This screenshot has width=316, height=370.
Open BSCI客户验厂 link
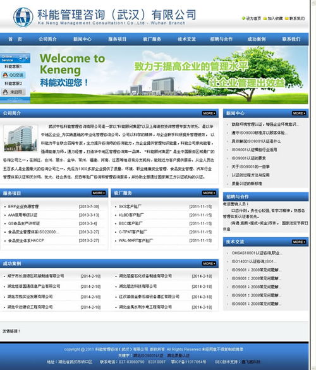click(x=131, y=223)
